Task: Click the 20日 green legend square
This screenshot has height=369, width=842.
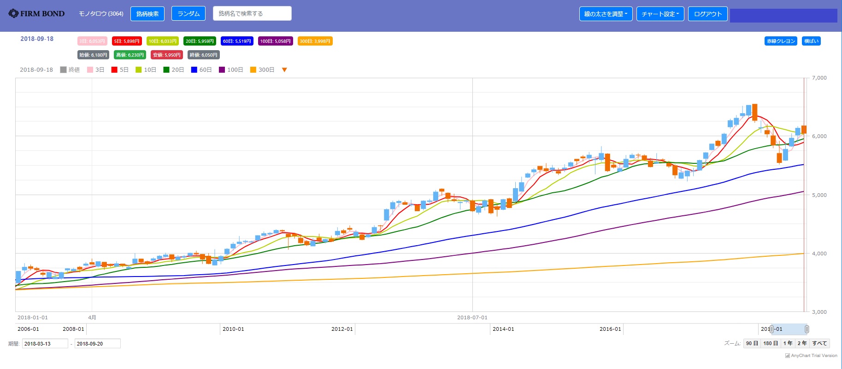Action: (x=166, y=70)
